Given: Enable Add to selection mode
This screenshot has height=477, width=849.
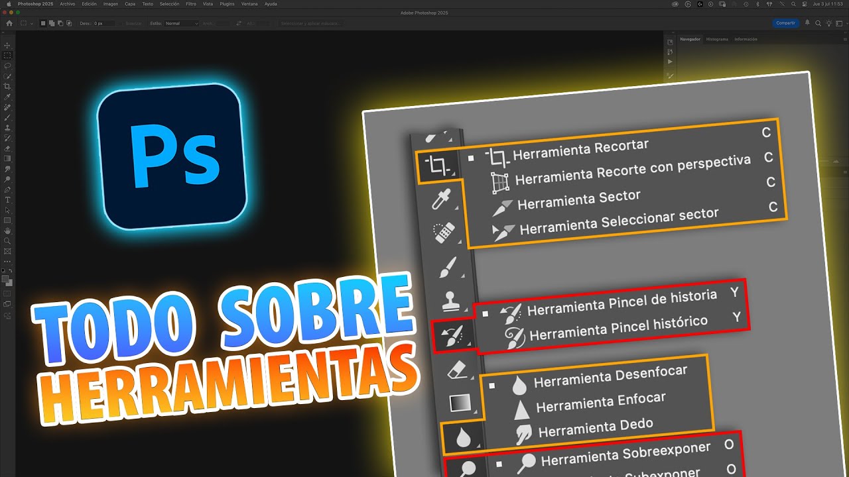Looking at the screenshot, I should pyautogui.click(x=52, y=23).
